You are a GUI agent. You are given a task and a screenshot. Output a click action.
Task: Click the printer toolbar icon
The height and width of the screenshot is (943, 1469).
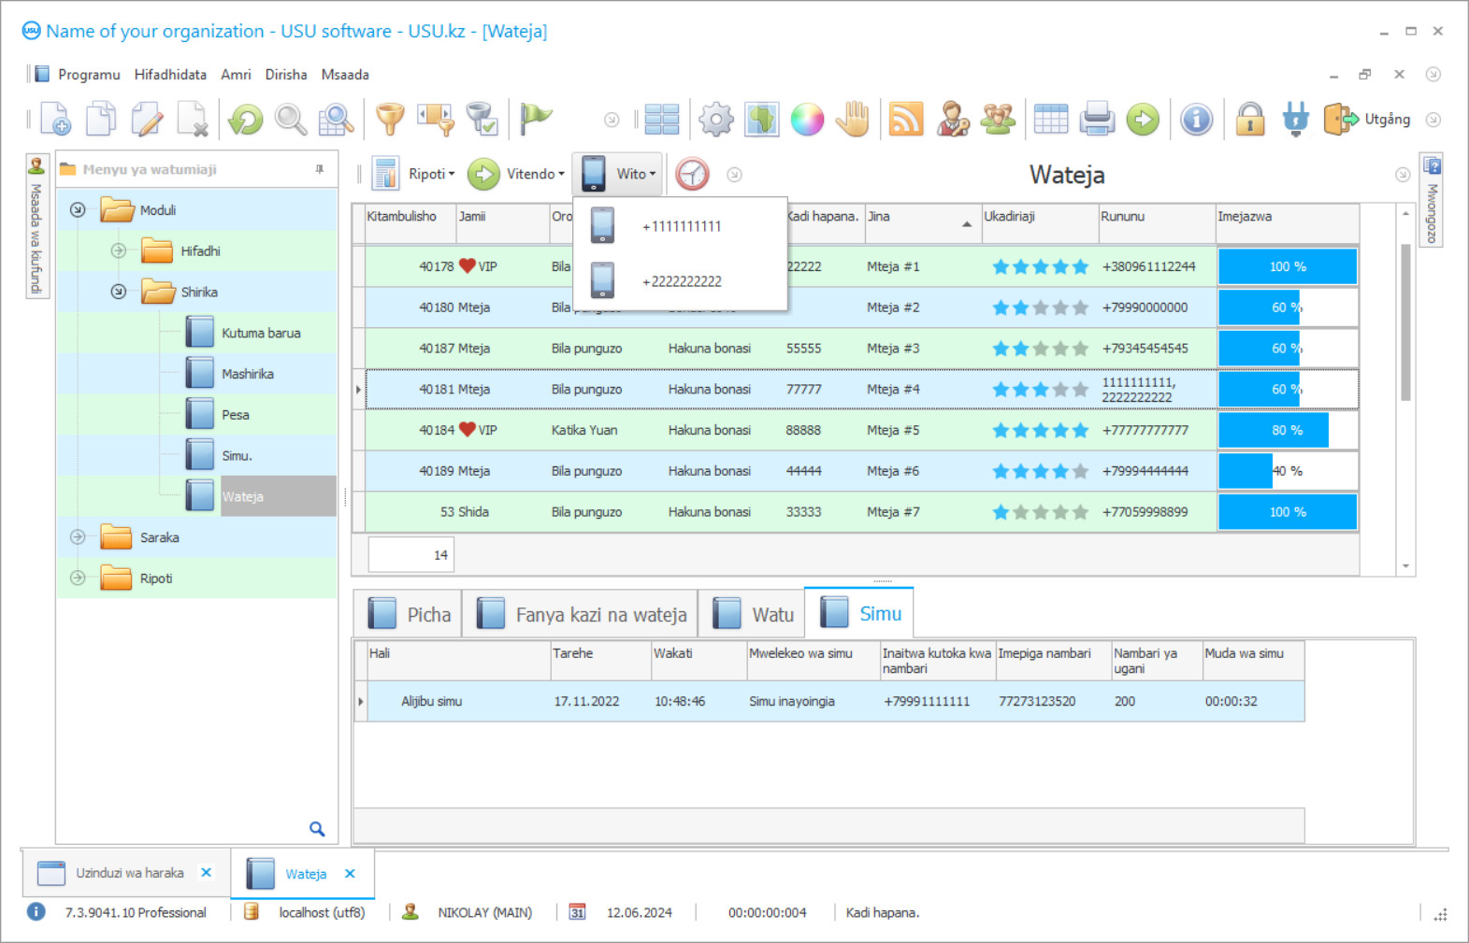point(1097,120)
